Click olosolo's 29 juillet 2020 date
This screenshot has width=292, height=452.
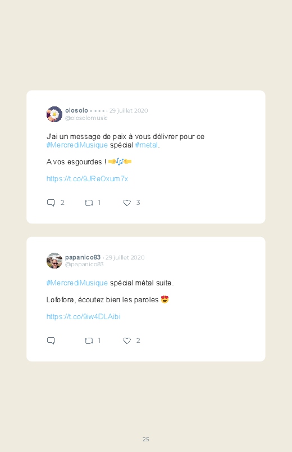(129, 111)
